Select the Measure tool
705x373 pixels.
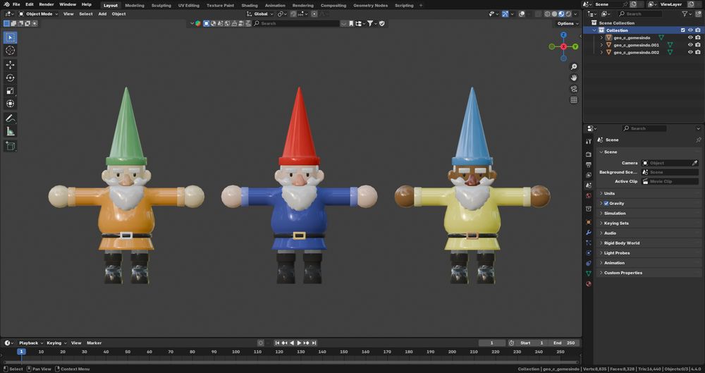point(11,132)
